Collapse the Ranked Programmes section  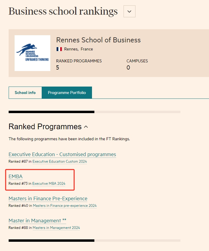coord(86,127)
